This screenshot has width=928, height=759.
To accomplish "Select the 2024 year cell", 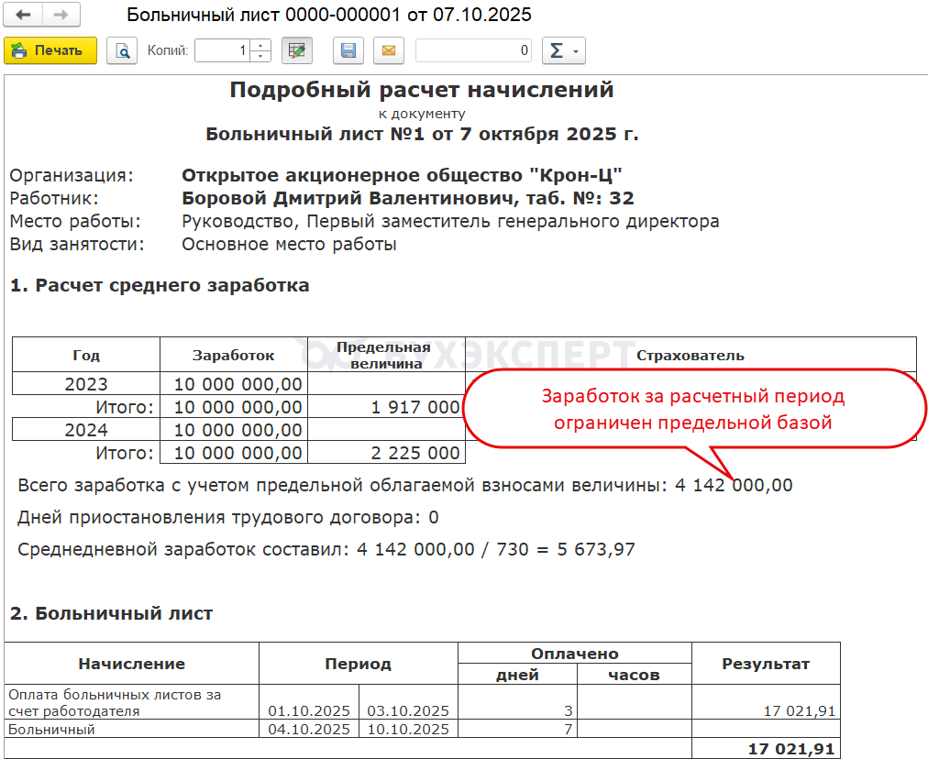I will (x=86, y=430).
